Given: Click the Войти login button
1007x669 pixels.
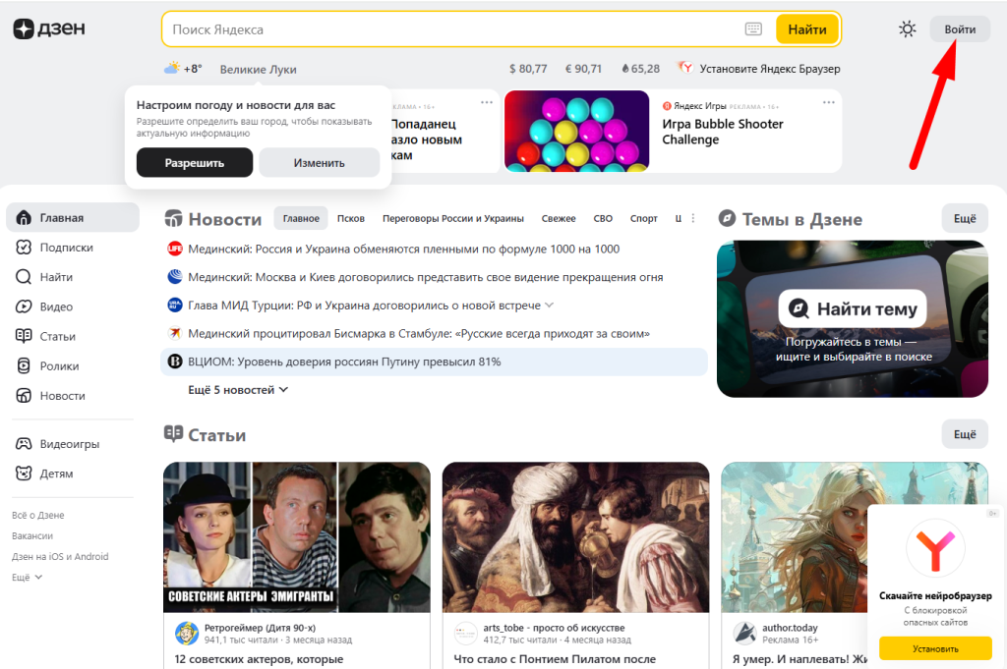Looking at the screenshot, I should click(960, 28).
